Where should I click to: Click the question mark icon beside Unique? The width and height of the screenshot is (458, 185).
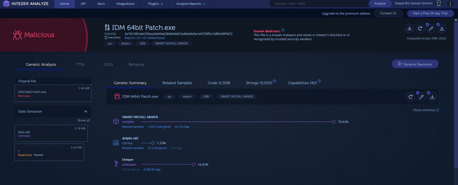(x=116, y=164)
